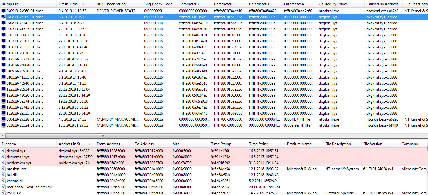Click the dump icon for 122018-42026-01.dmp

click(3, 95)
